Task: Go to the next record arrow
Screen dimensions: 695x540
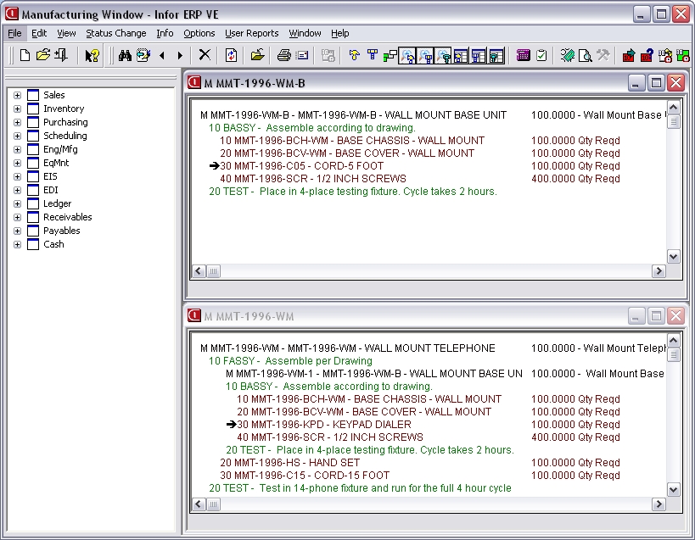Action: coord(180,55)
